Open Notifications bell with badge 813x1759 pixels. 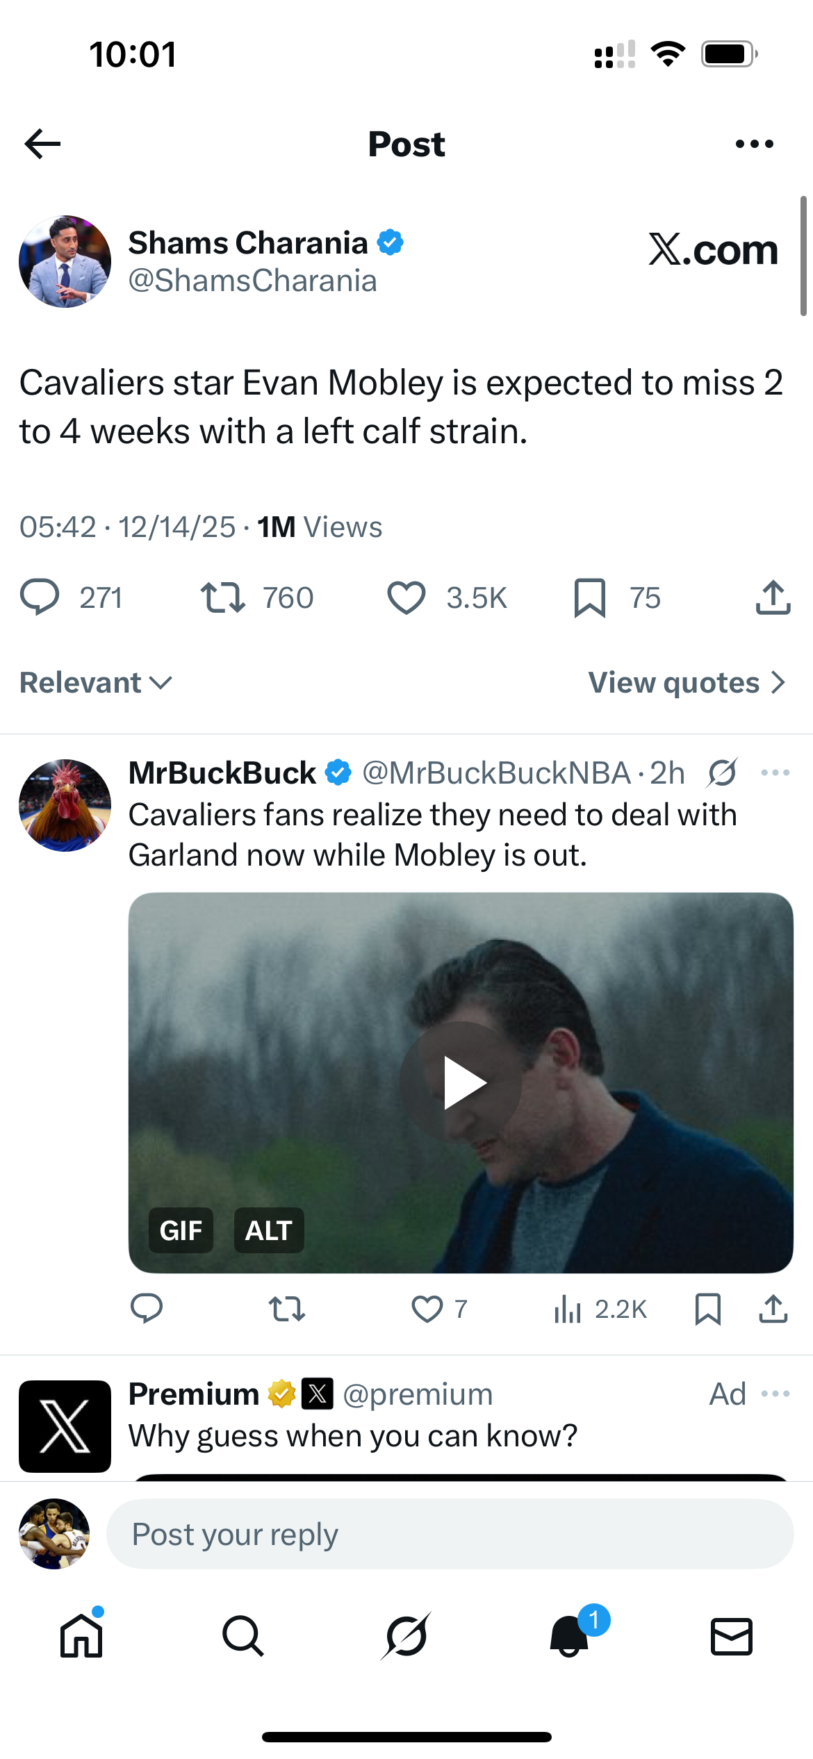(570, 1635)
